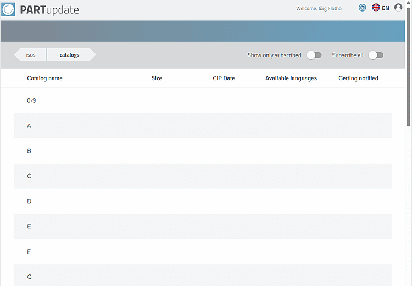412x286 pixels.
Task: Open the D catalog group row
Action: 29,201
